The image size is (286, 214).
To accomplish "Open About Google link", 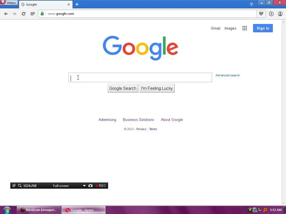I will [x=172, y=120].
